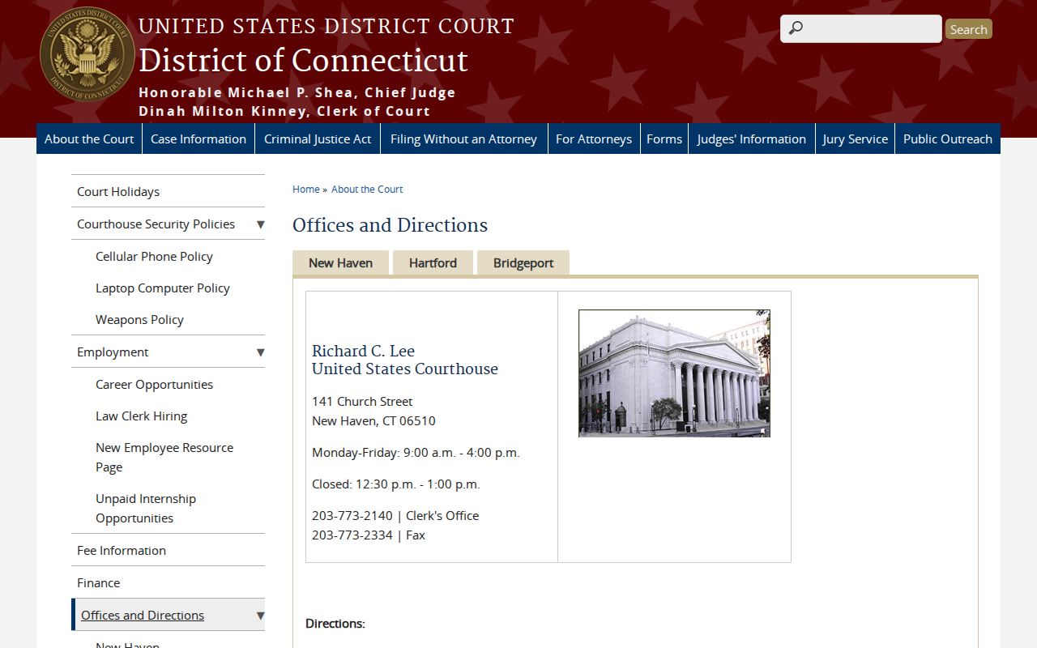
Task: Collapse the Employment section arrow
Action: click(x=260, y=352)
